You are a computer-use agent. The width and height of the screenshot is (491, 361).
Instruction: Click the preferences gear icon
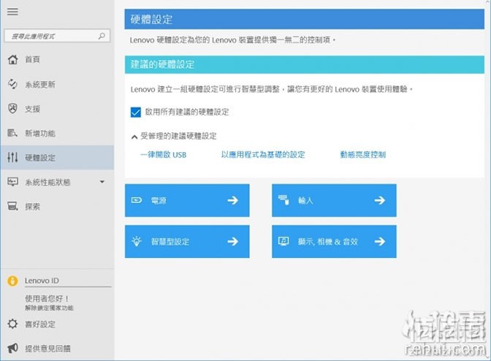tap(12, 324)
